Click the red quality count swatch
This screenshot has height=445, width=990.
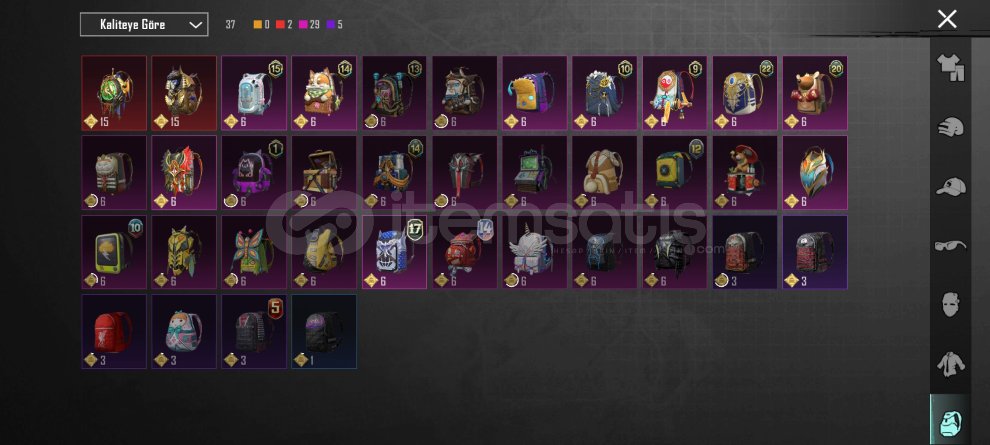tap(280, 25)
